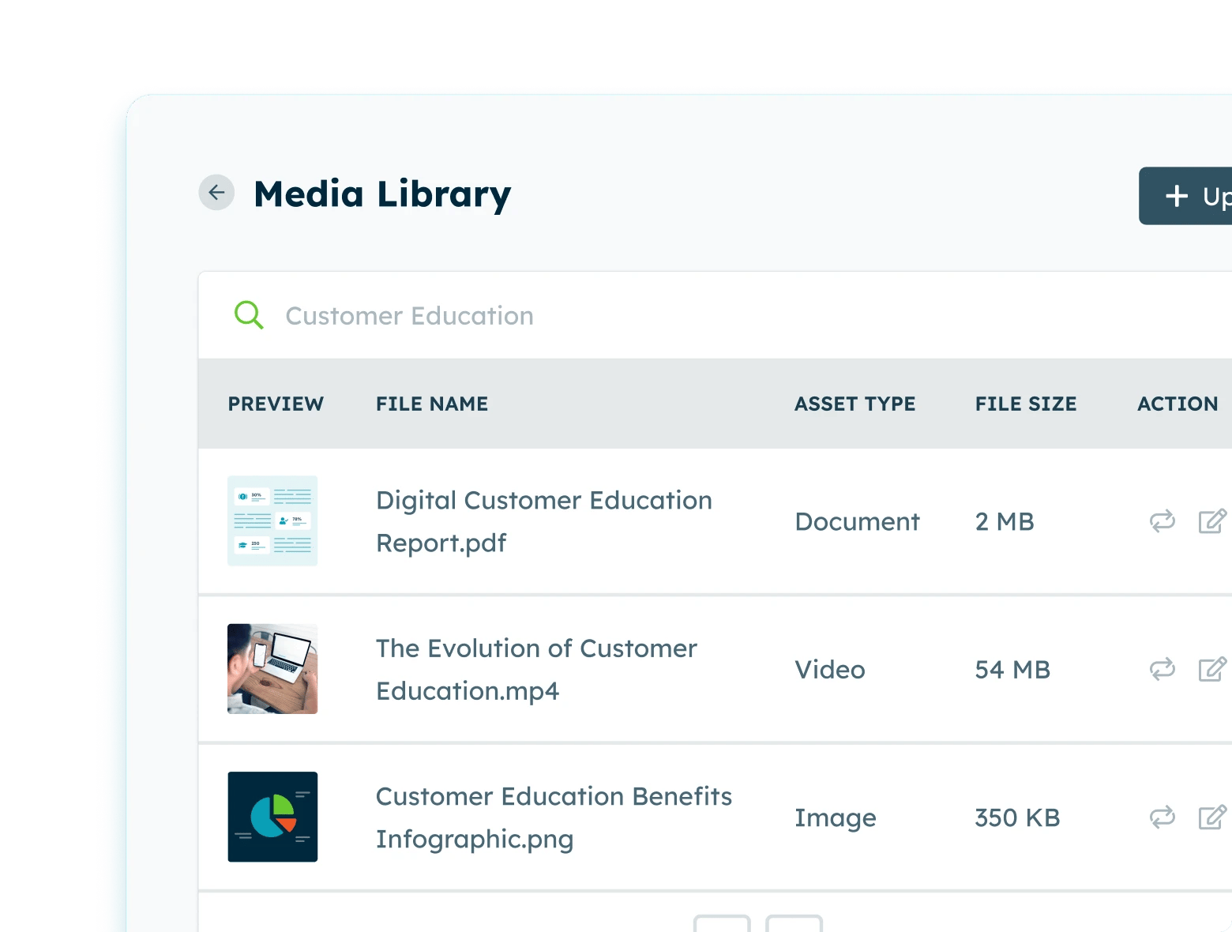Click the left pagination button at bottom
This screenshot has height=932, width=1232.
(x=722, y=924)
